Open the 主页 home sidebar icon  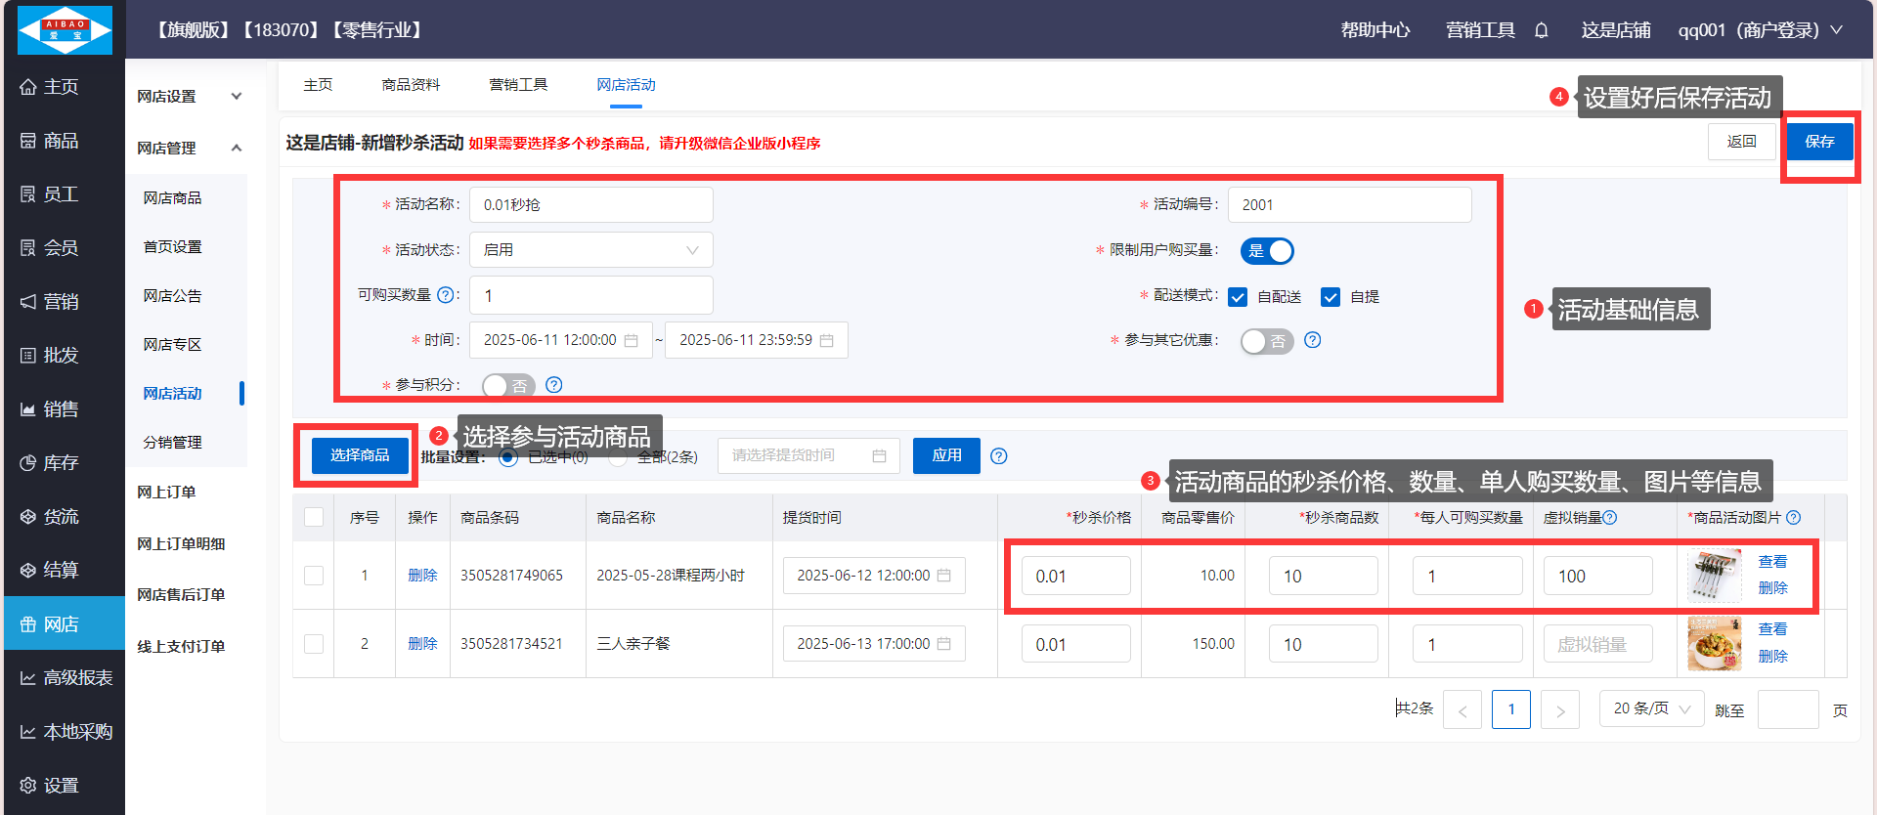tap(28, 87)
